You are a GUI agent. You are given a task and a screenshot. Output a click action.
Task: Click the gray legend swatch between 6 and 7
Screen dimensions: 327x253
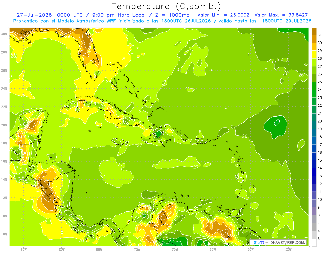pyautogui.click(x=314, y=227)
